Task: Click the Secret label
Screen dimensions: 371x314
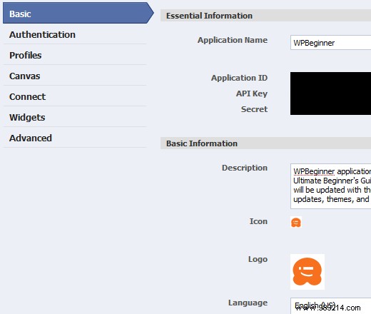Action: (254, 109)
